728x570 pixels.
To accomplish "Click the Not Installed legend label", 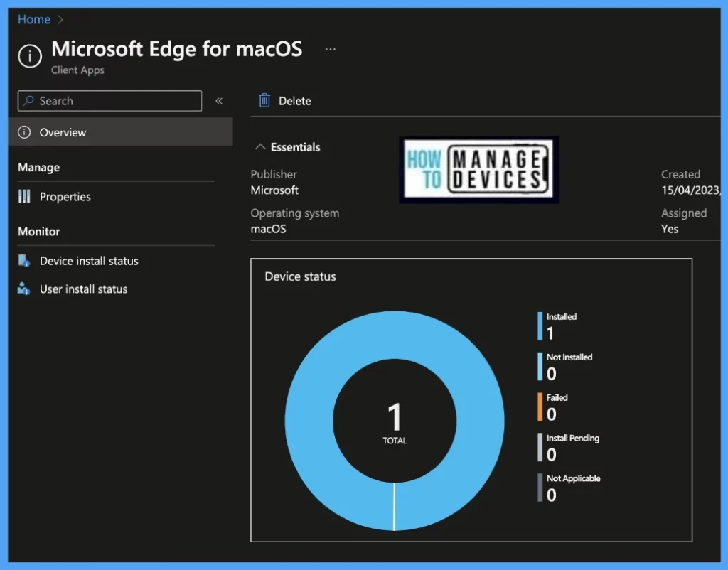I will 569,357.
